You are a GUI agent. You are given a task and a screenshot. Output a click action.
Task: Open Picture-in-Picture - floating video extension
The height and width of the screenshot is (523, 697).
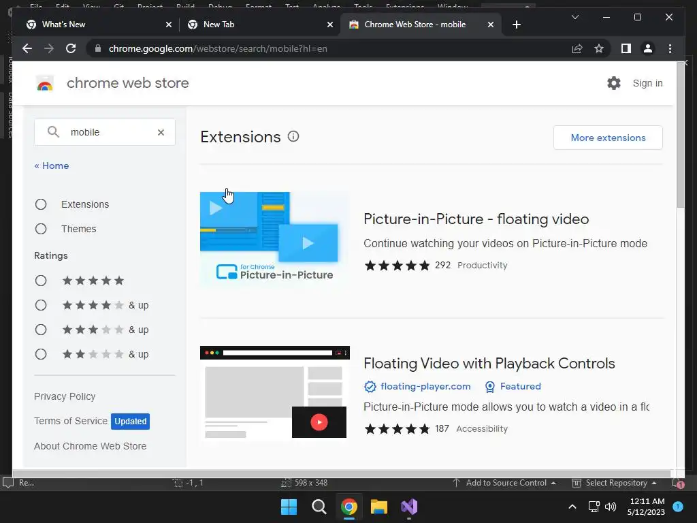476,219
